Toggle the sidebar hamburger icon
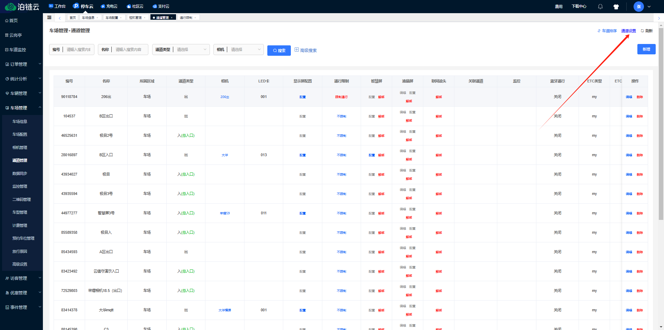The image size is (664, 330). 49,17
